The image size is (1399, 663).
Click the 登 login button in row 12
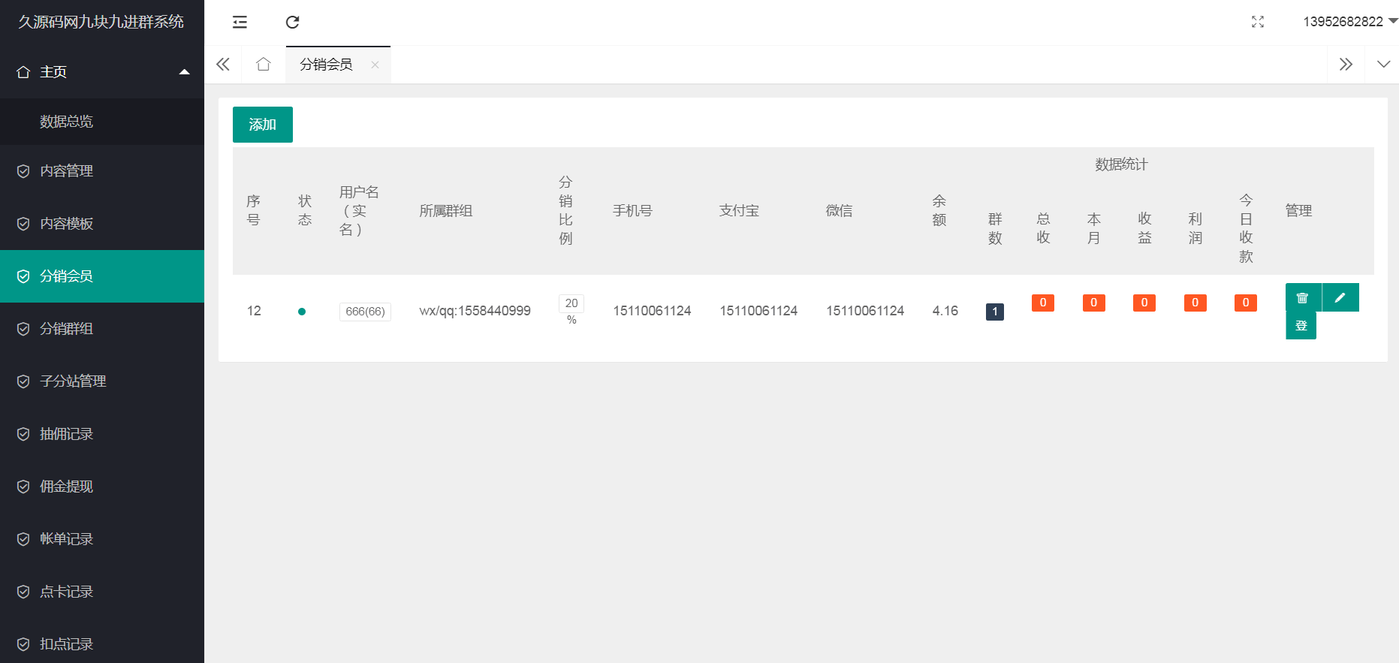[x=1301, y=326]
